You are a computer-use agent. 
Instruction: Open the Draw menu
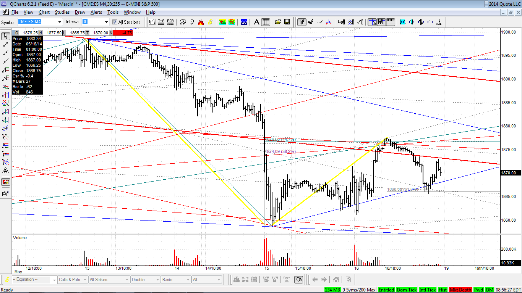click(80, 12)
